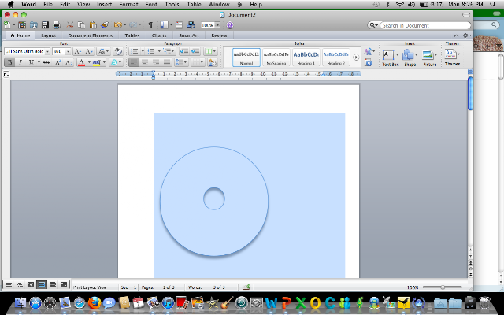Click the increase font size icon
This screenshot has height=315, width=504.
78,51
